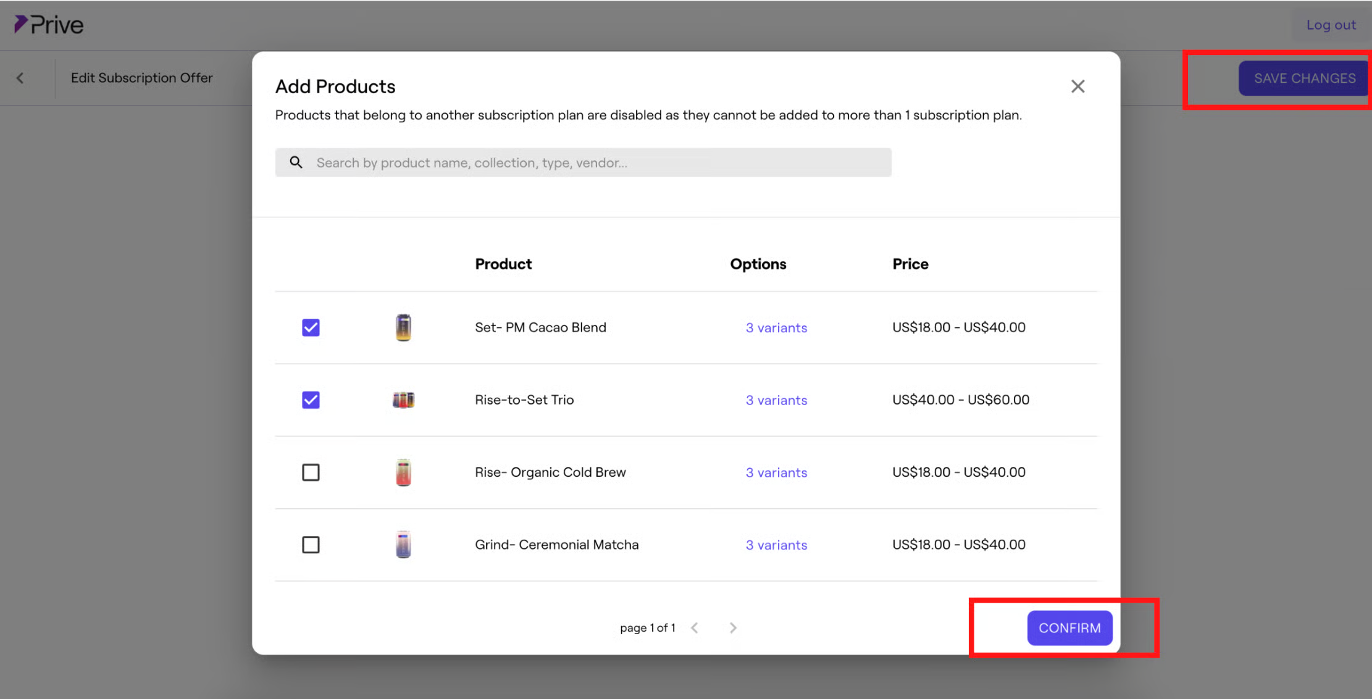Show variants for Grind- Ceremonial Matcha
Image resolution: width=1372 pixels, height=699 pixels.
pos(776,545)
